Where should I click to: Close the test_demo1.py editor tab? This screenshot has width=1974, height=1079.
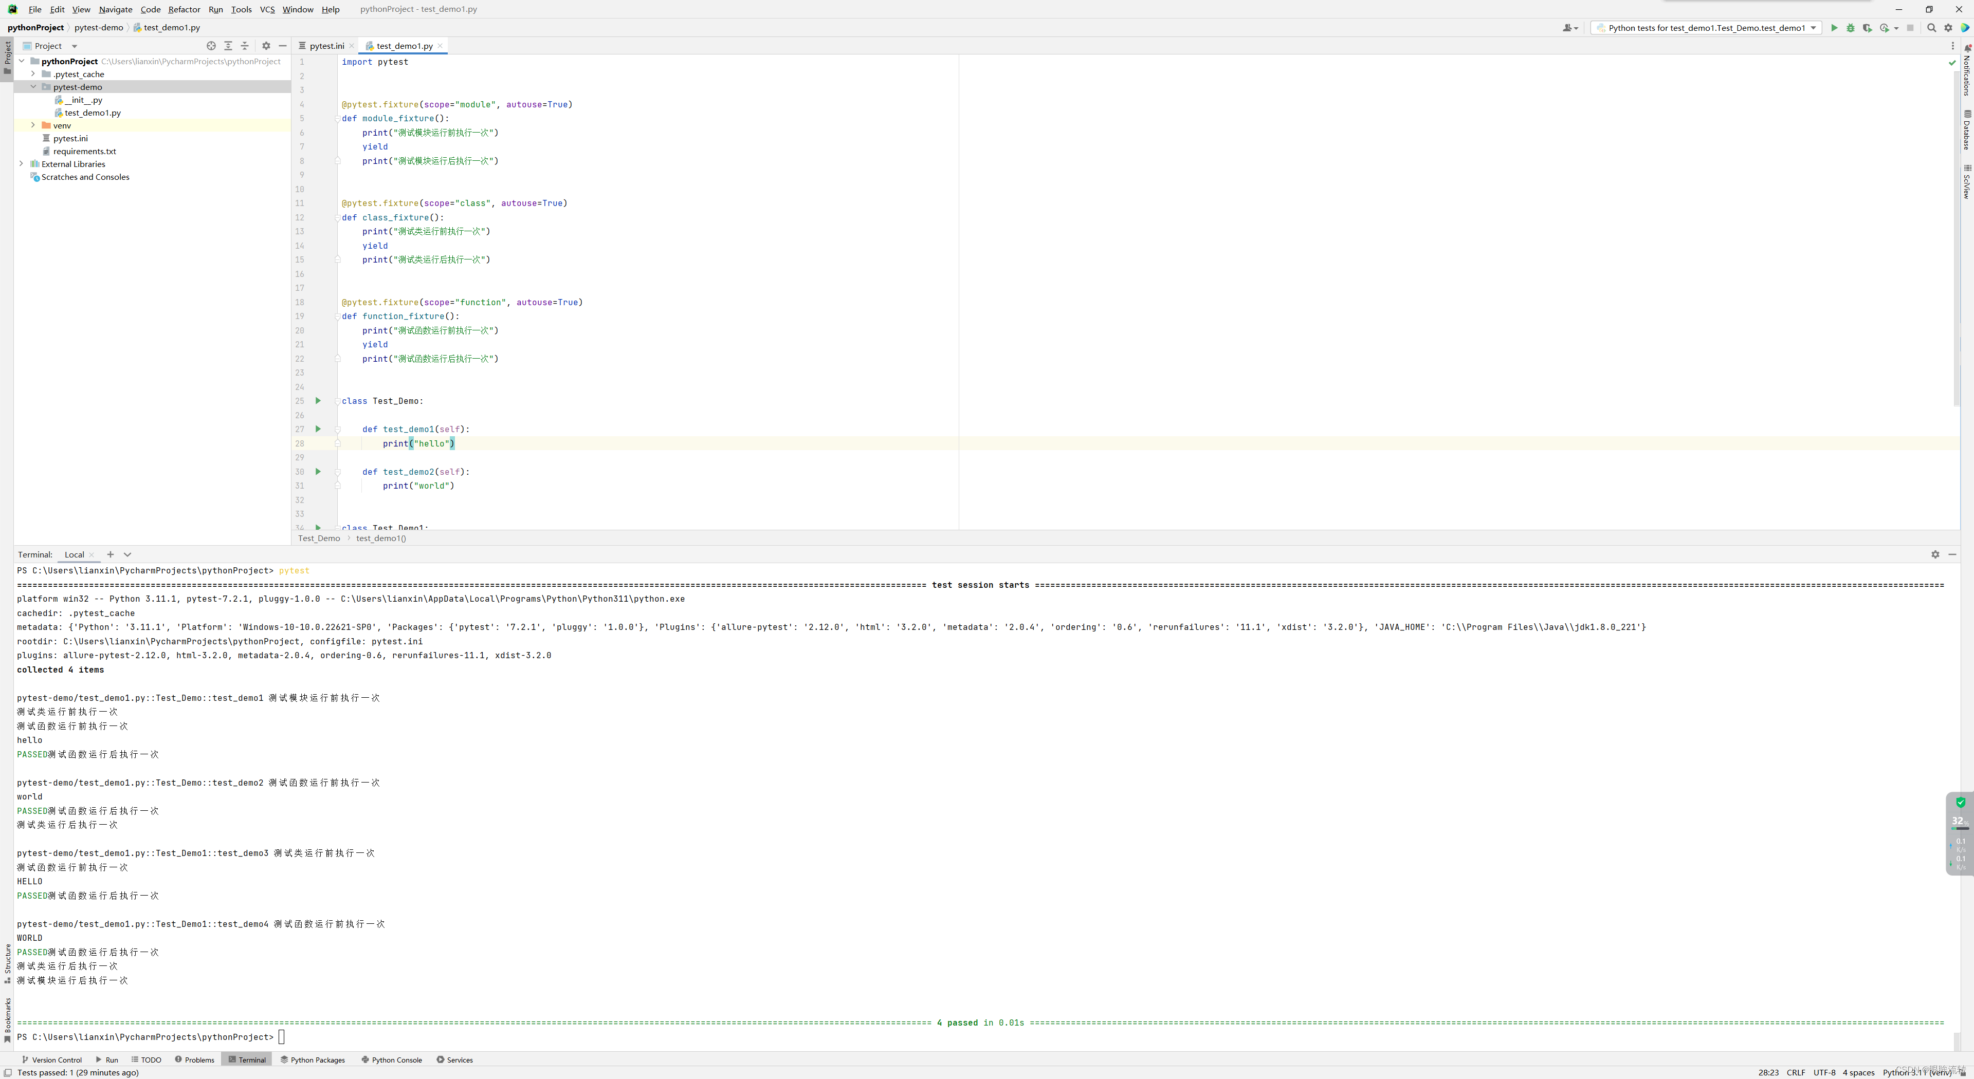(x=440, y=46)
